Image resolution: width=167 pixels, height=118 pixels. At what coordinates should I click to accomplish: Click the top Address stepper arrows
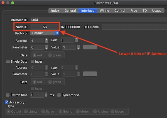pos(46,41)
